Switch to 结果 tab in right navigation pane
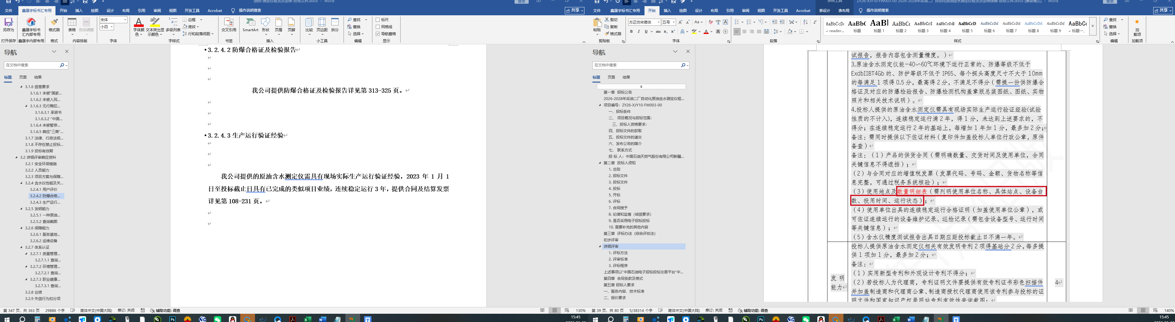The width and height of the screenshot is (1175, 322). [x=626, y=77]
